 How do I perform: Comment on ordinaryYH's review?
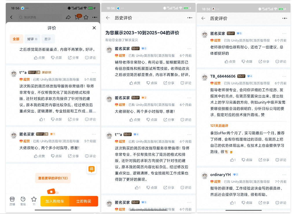[x=281, y=202]
